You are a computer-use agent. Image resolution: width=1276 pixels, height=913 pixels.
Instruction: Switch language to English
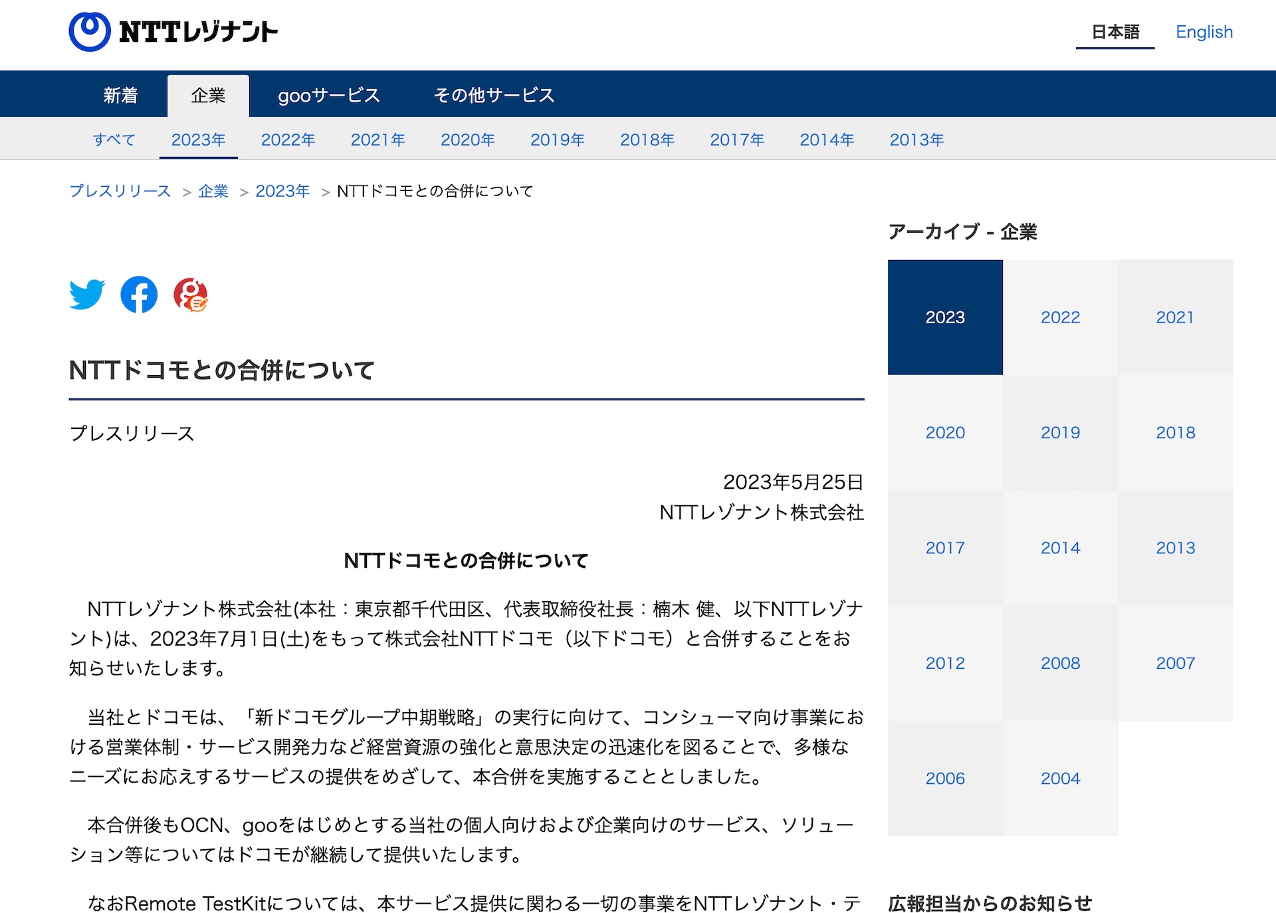click(1204, 32)
